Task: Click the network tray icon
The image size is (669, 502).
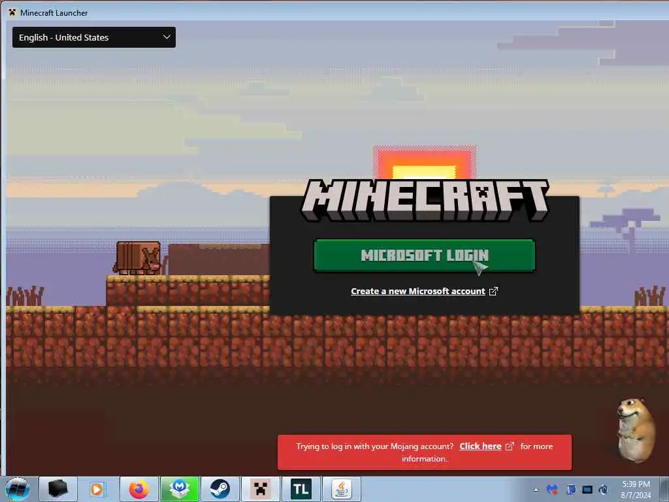Action: (603, 490)
